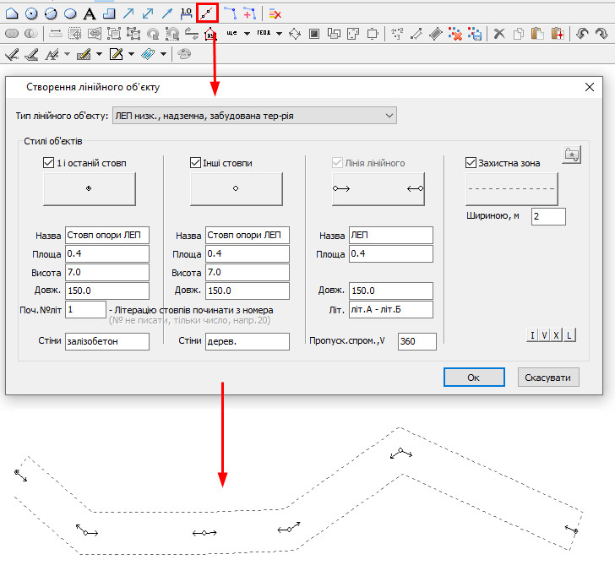Click the undo arrow icon
The width and height of the screenshot is (615, 587).
(582, 34)
